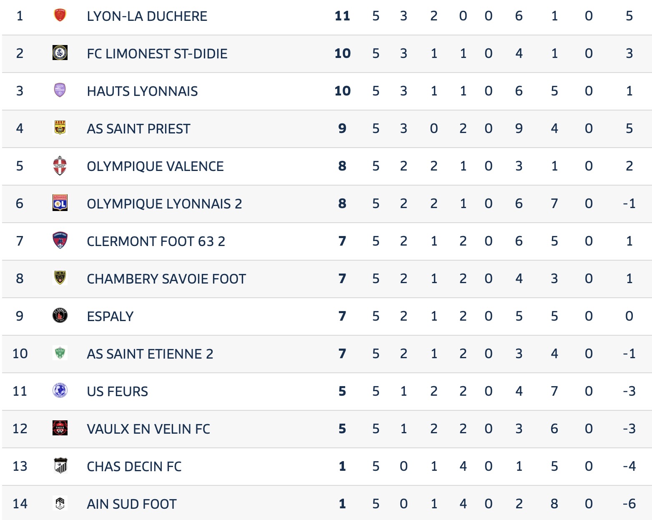Click the AS Saint Priest badge
Viewport: 652px width, 520px height.
click(60, 128)
